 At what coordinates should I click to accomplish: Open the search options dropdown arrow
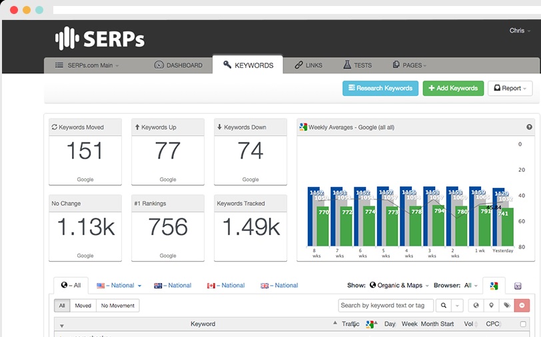[457, 305]
